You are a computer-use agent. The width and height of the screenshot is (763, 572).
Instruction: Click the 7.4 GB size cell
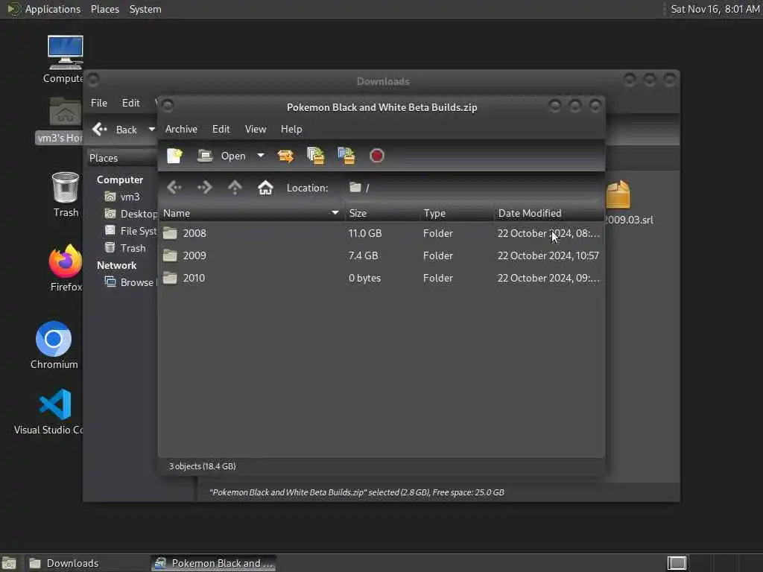click(363, 255)
